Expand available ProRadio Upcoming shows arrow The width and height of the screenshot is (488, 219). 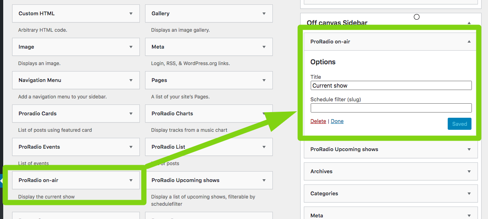pyautogui.click(x=264, y=180)
